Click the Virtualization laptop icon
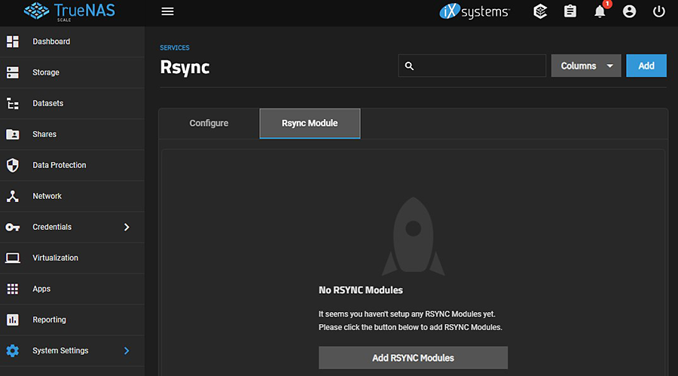Screen dimensions: 678x376 pos(13,258)
